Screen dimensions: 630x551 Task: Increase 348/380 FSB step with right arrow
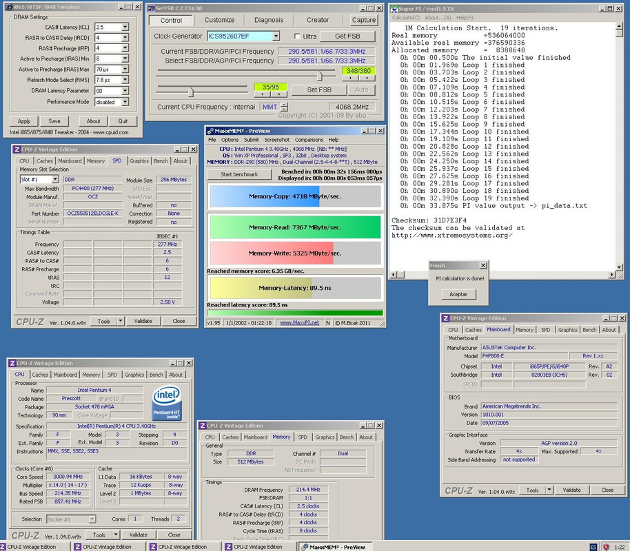click(x=367, y=79)
